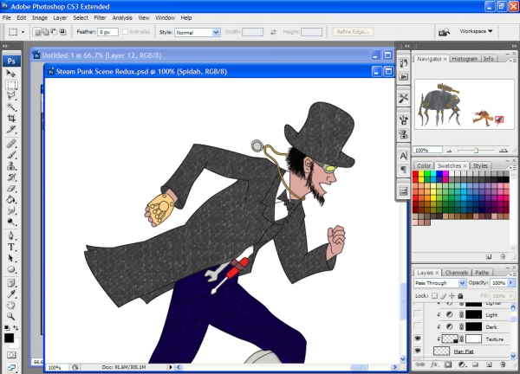
Task: Show the Light layer visibility box
Action: pos(418,314)
